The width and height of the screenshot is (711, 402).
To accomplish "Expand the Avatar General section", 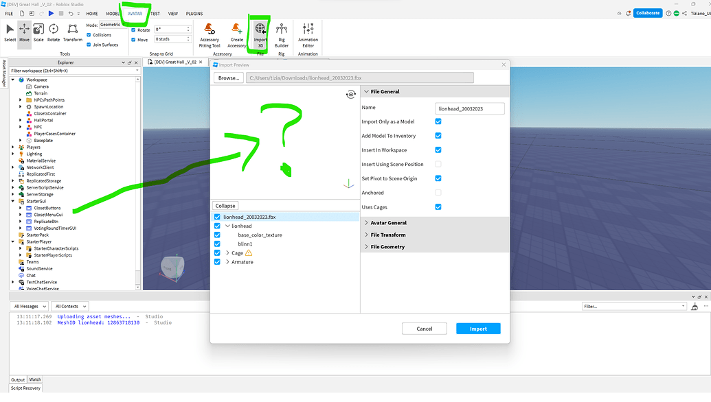I will [x=366, y=223].
